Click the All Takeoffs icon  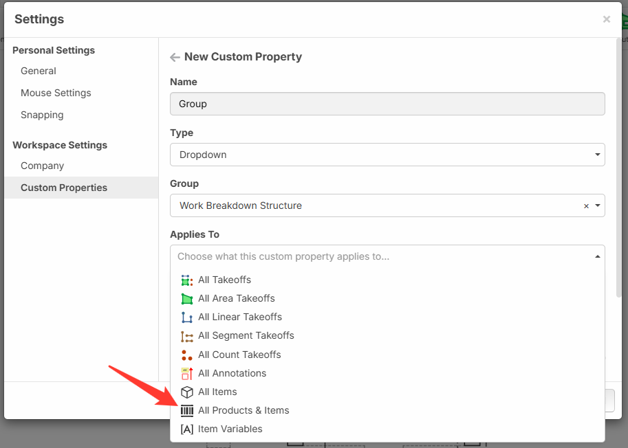(186, 280)
